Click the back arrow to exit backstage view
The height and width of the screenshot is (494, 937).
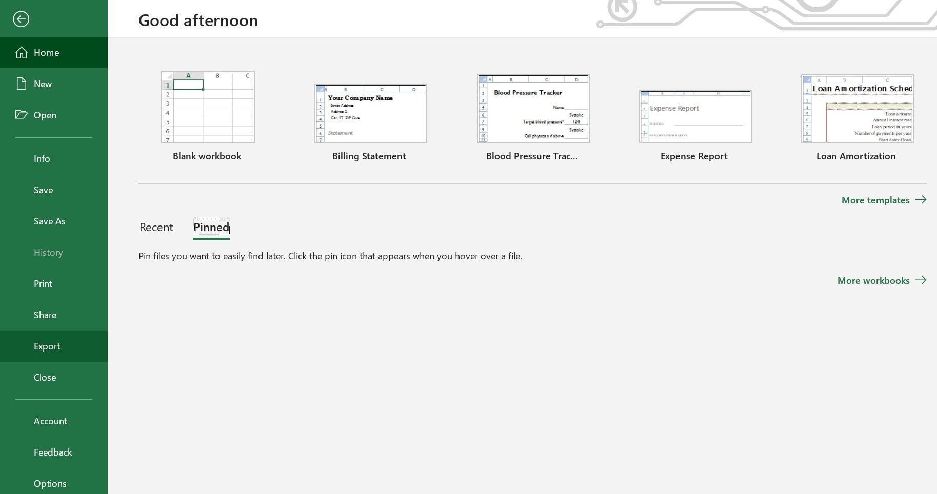click(x=21, y=19)
